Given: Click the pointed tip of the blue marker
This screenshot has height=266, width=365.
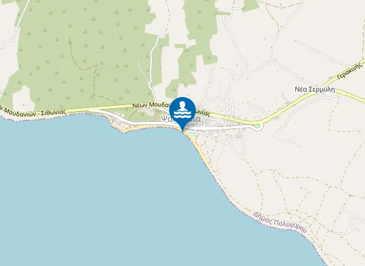Looking at the screenshot, I should [x=183, y=129].
